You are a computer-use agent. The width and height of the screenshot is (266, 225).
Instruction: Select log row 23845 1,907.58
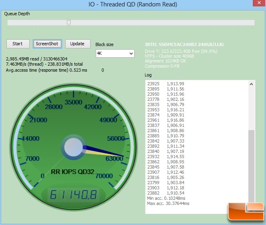tap(165, 167)
